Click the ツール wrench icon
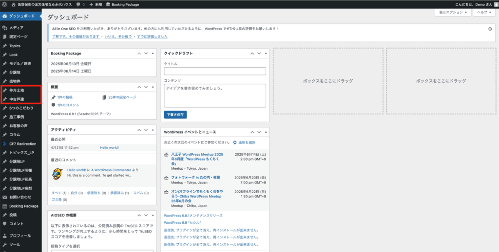 click(4, 245)
